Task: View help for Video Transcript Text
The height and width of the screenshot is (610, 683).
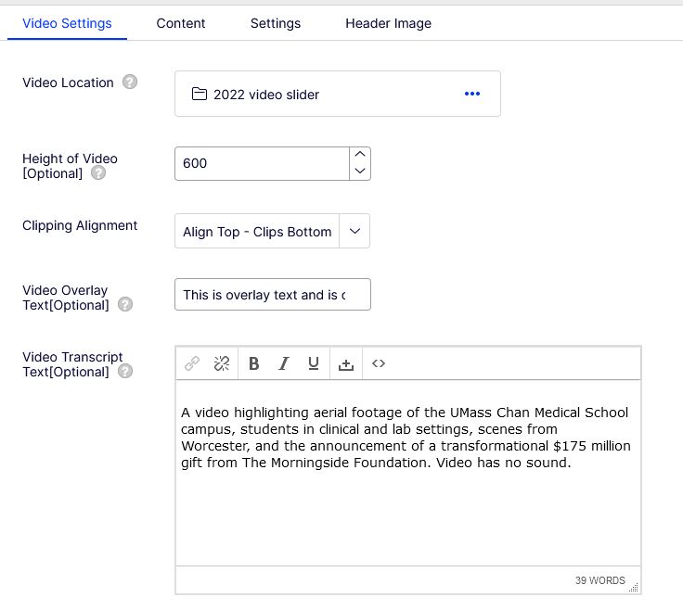Action: (x=125, y=372)
